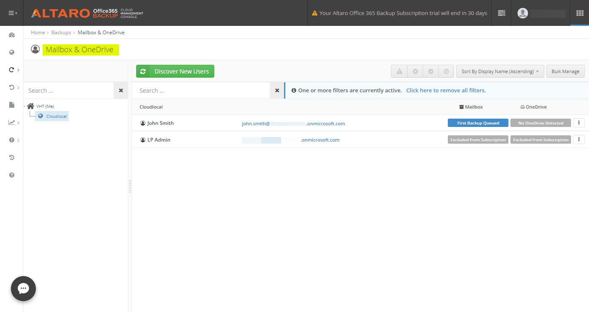Open the line-chart reports icon in sidebar
The width and height of the screenshot is (589, 312).
click(12, 122)
